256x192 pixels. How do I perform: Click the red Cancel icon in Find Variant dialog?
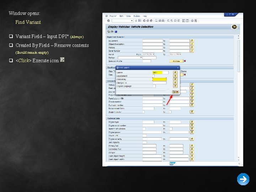point(177,92)
